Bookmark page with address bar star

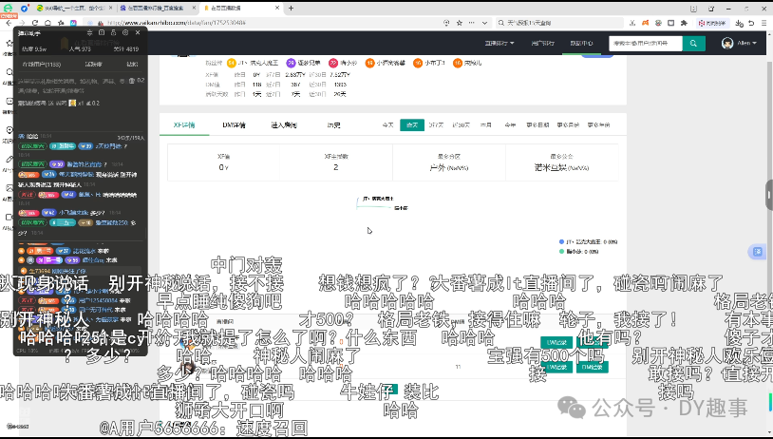(x=460, y=23)
